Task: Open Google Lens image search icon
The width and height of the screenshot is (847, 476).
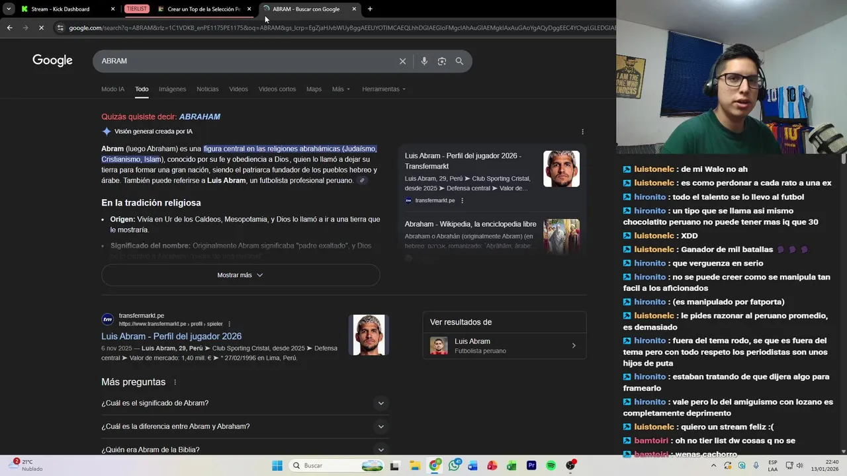Action: point(441,61)
